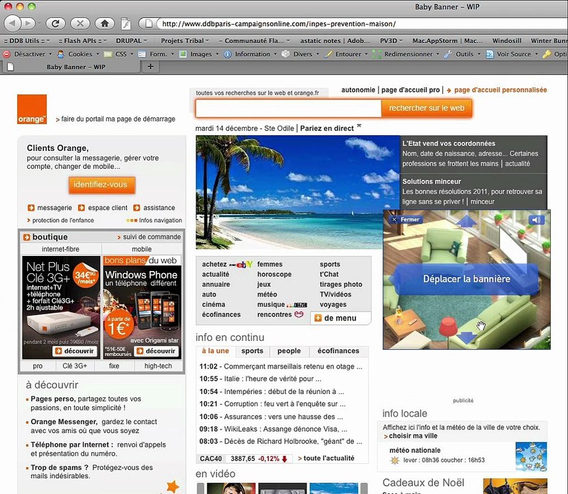The height and width of the screenshot is (494, 568).
Task: Open the horoscope link
Action: click(274, 274)
